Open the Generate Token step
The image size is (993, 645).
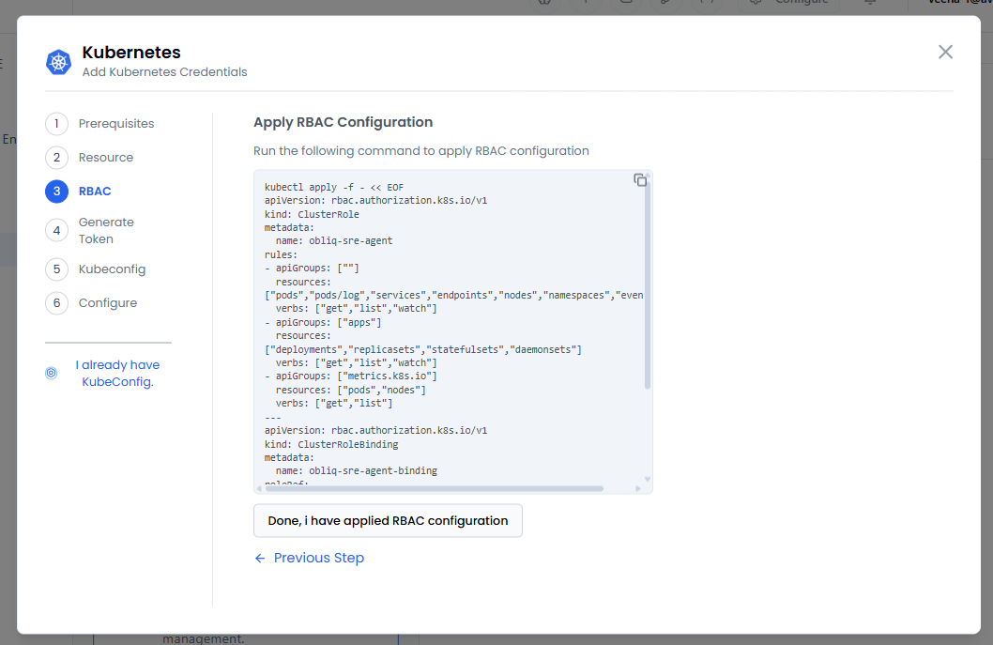106,231
